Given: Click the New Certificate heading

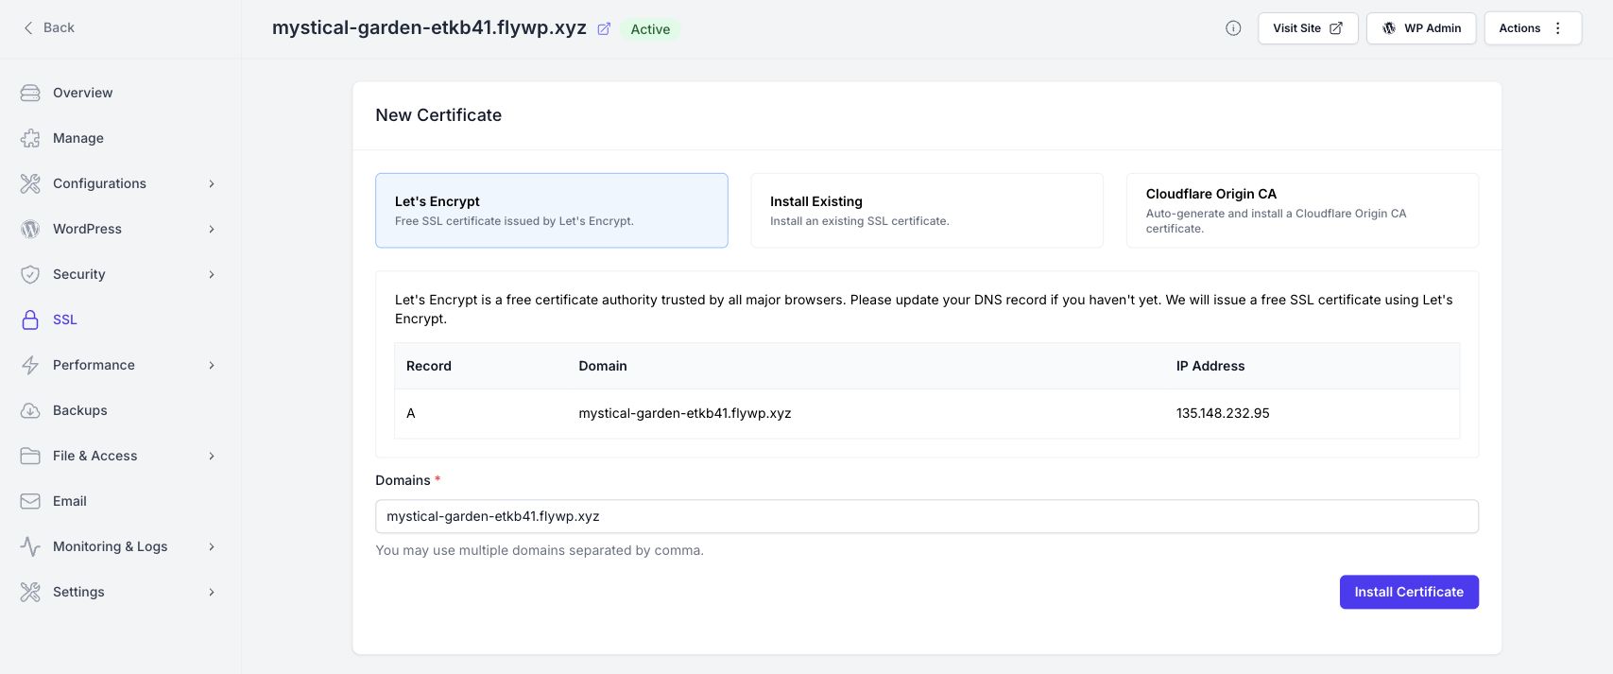Looking at the screenshot, I should [438, 115].
